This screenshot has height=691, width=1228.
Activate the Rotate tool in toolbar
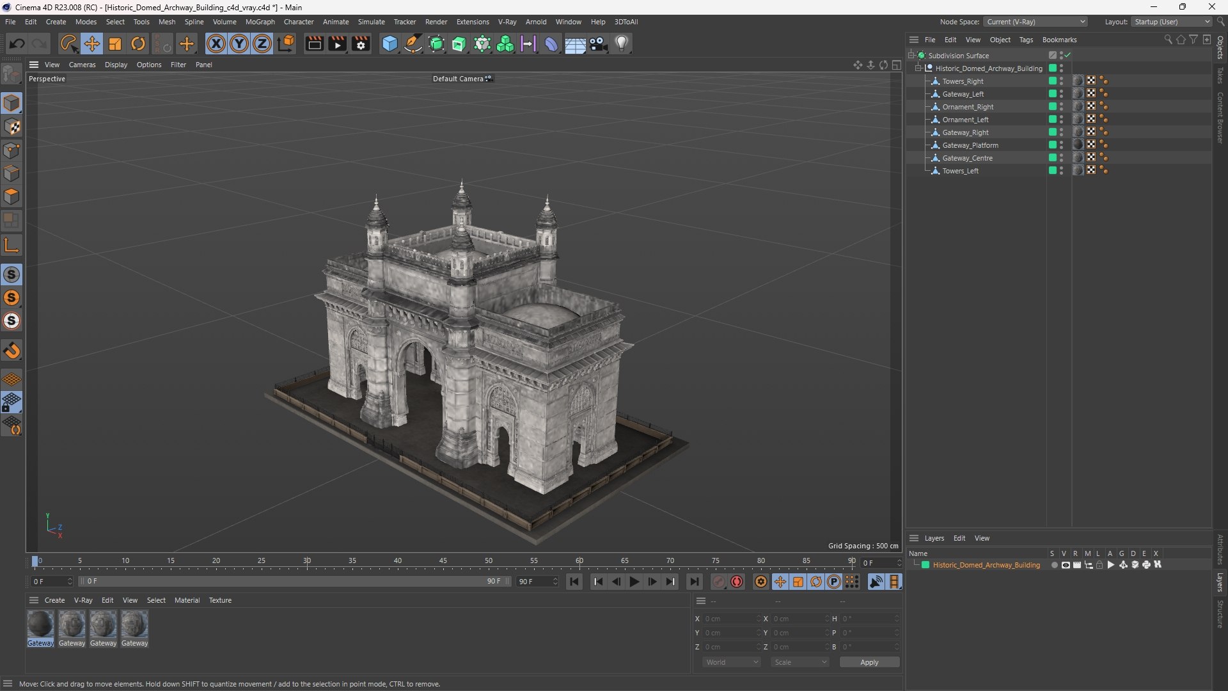click(x=138, y=44)
